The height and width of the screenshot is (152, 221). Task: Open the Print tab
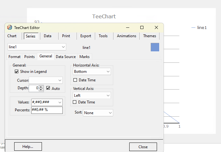coord(66,36)
